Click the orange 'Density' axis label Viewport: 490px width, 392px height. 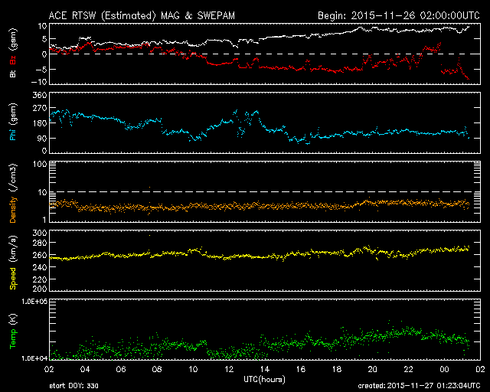pos(13,209)
